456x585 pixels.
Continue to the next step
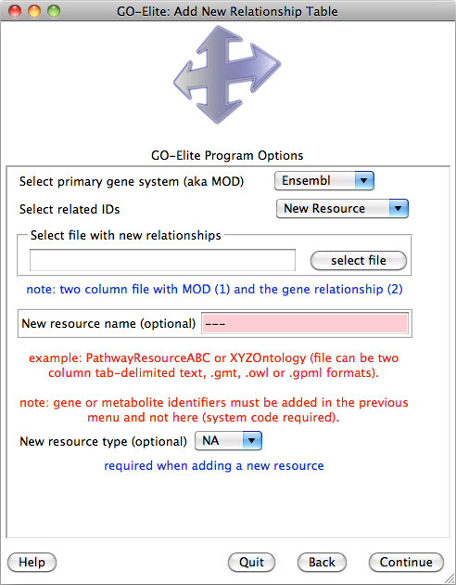coord(406,562)
